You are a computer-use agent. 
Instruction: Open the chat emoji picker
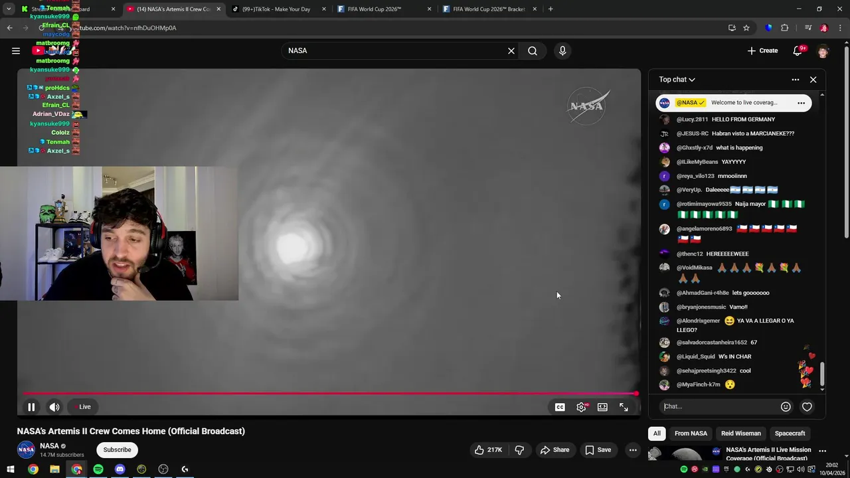coord(786,406)
